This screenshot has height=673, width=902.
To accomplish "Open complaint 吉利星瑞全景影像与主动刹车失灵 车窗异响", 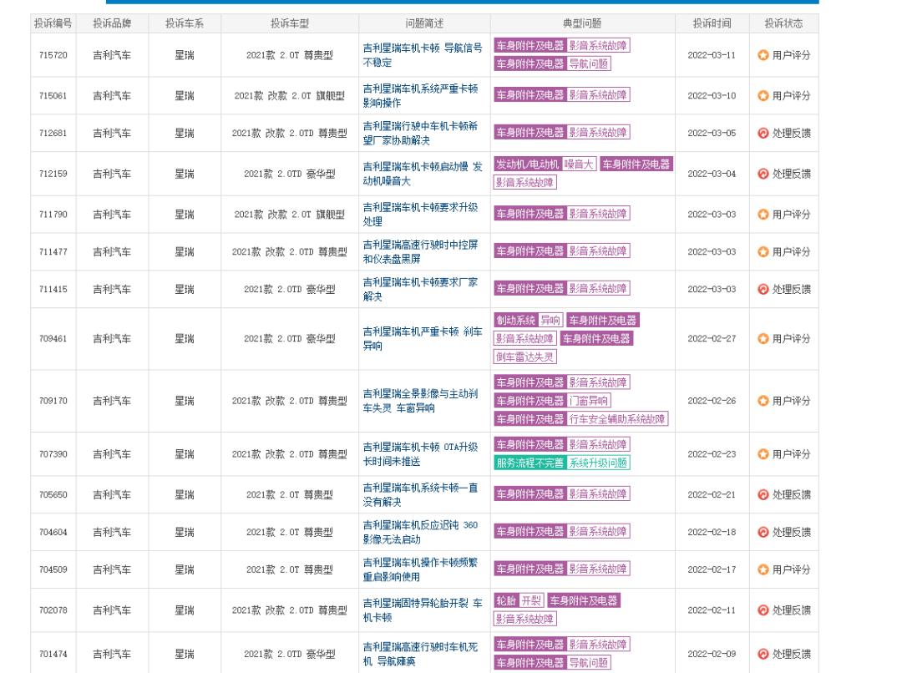I will click(420, 401).
